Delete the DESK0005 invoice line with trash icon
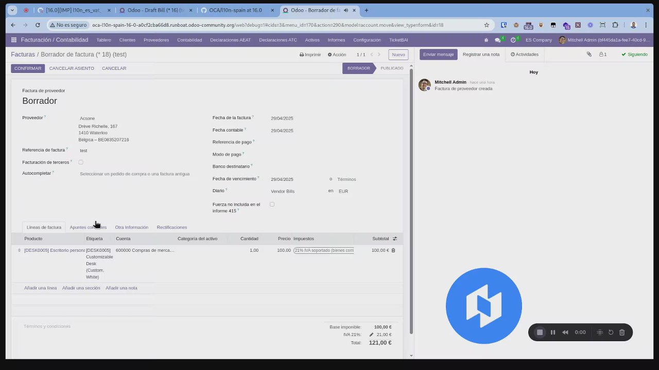The width and height of the screenshot is (659, 370). click(x=393, y=250)
